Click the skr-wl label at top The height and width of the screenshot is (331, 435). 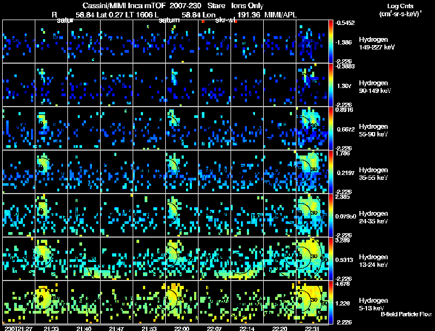(225, 20)
